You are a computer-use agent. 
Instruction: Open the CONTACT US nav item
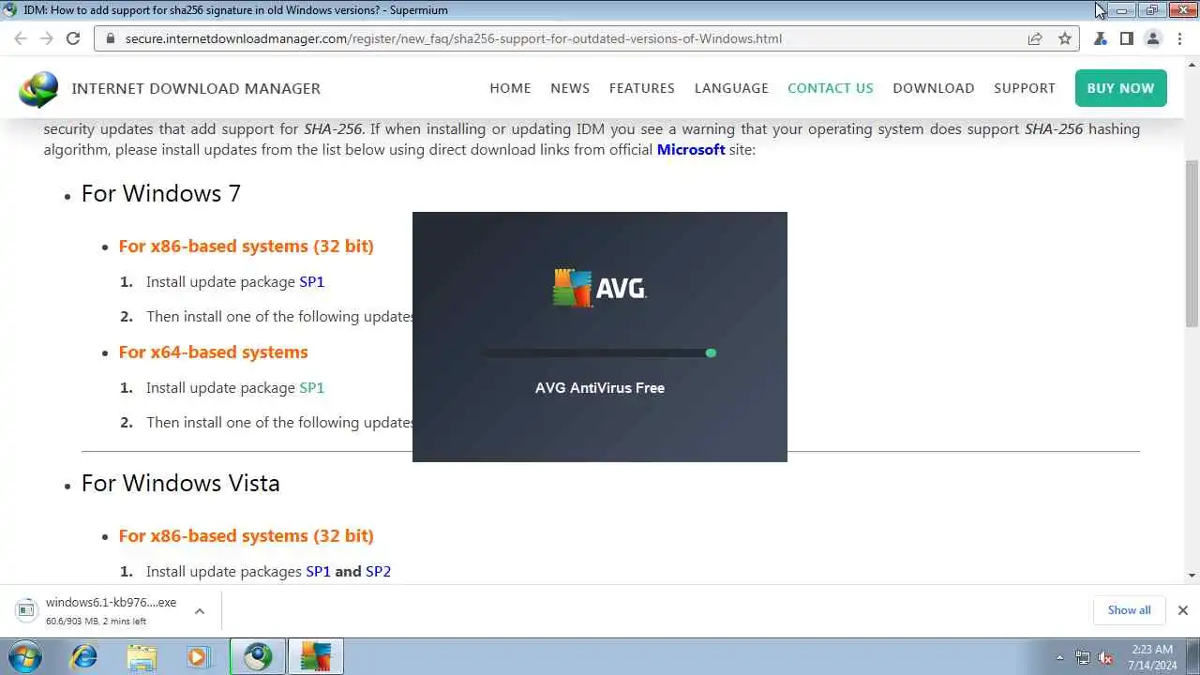click(x=831, y=88)
